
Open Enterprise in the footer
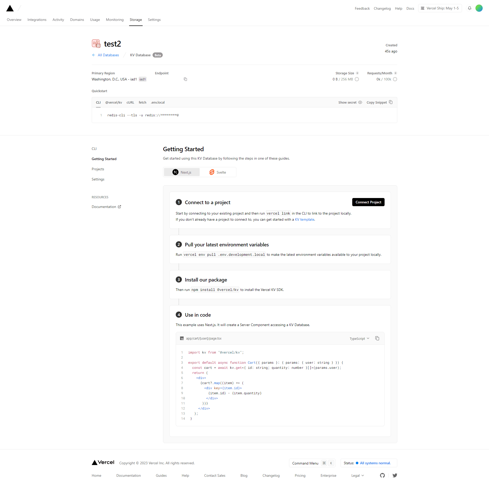coord(328,475)
